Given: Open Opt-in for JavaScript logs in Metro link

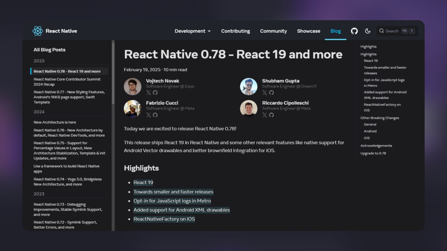Looking at the screenshot, I should pyautogui.click(x=172, y=201).
